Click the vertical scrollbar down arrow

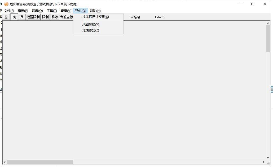pyautogui.click(x=268, y=158)
